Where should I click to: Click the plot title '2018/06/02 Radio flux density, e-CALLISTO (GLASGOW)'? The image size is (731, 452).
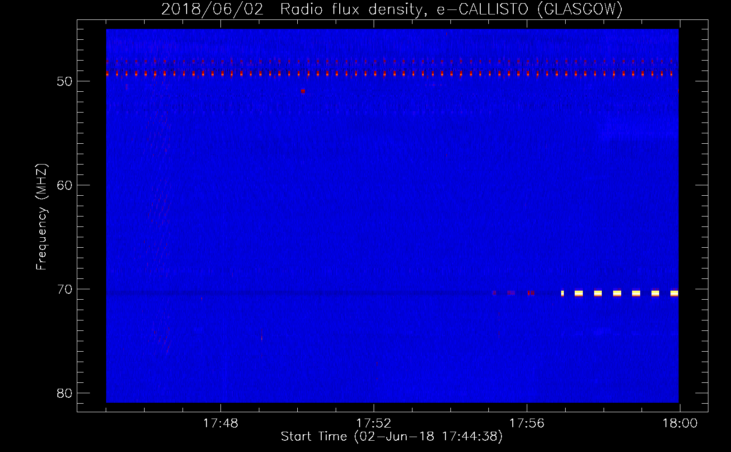[x=392, y=9]
